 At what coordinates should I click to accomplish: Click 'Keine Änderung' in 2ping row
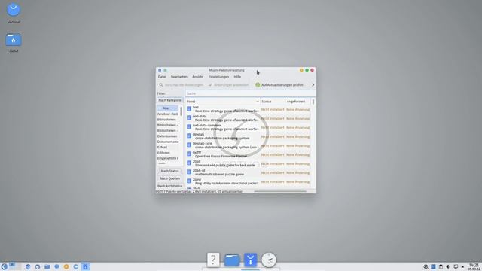(x=297, y=182)
